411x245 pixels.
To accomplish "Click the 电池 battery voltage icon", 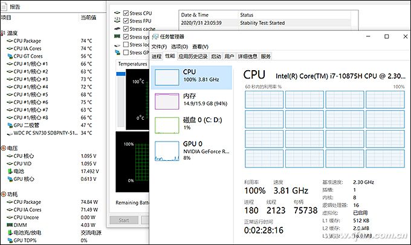I will click(x=10, y=171).
